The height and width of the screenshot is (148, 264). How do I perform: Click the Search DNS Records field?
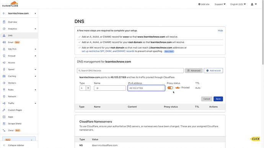click(x=130, y=70)
